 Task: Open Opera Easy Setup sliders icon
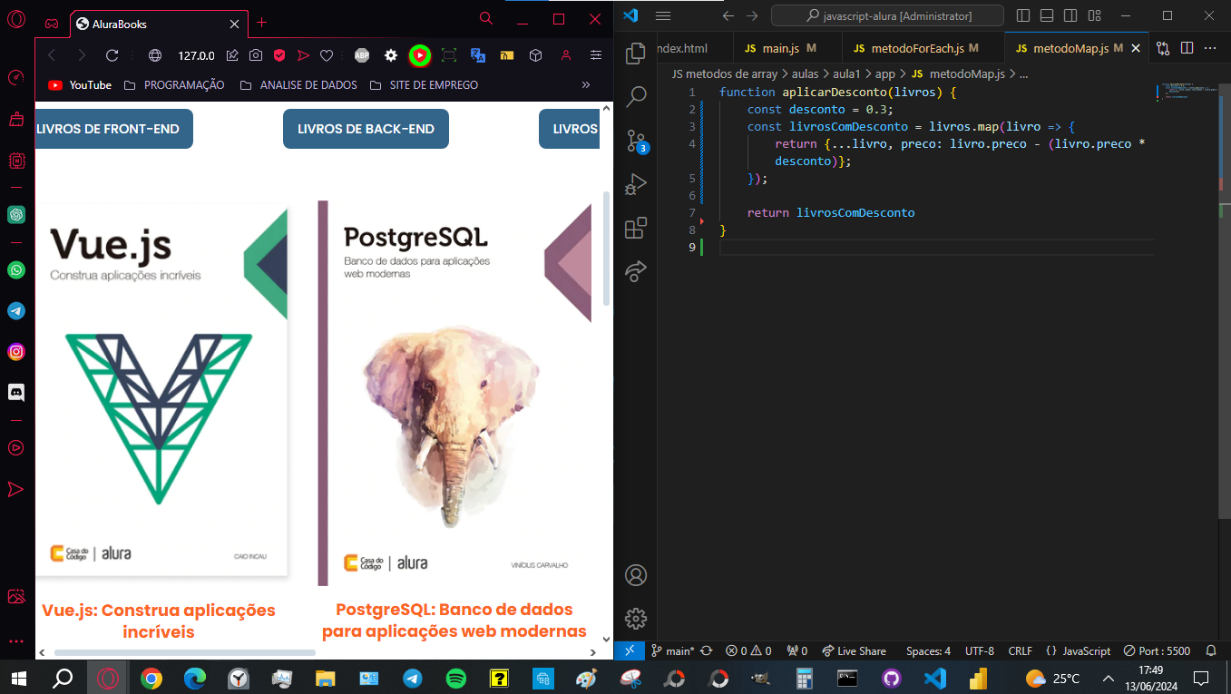596,55
